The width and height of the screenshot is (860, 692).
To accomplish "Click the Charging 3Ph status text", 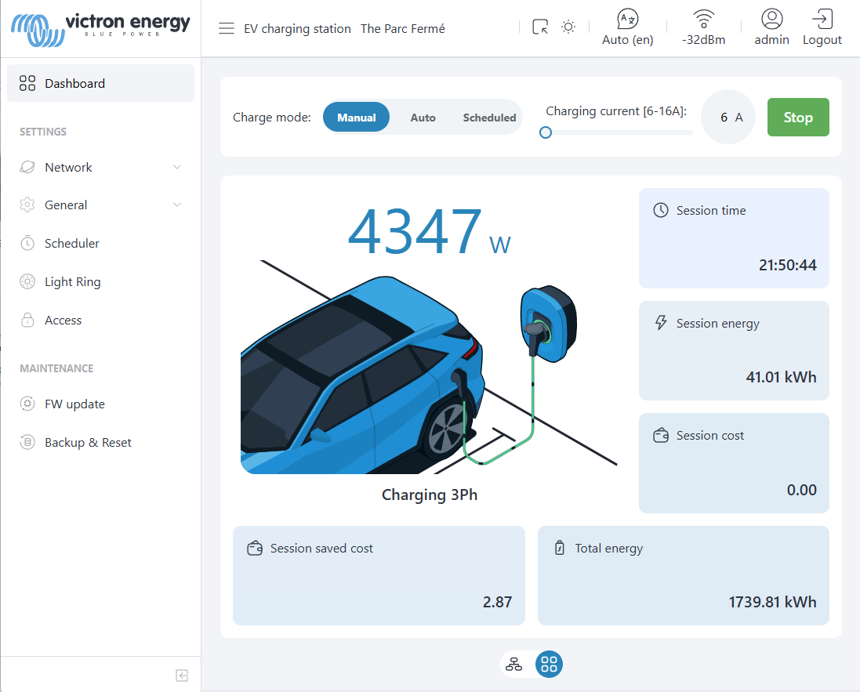I will coord(430,495).
